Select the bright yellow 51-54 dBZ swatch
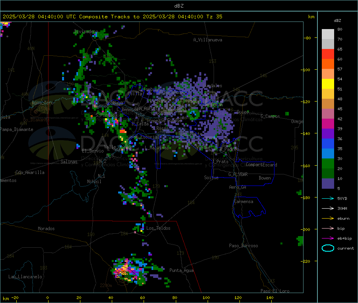 tap(328, 84)
